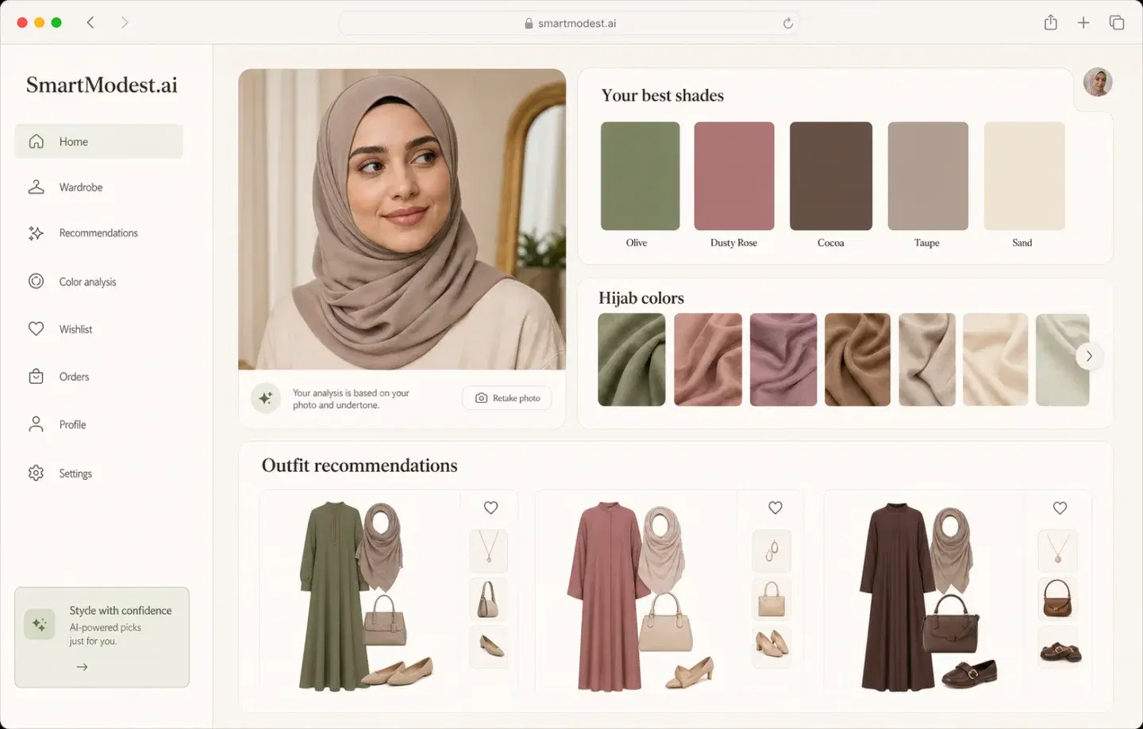The width and height of the screenshot is (1143, 729).
Task: Click the browser Share icon
Action: point(1051,22)
